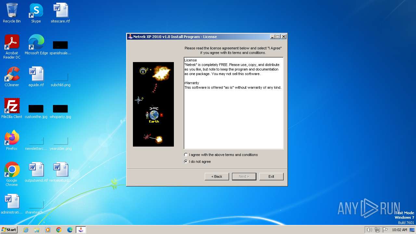
Task: Exit the Netrek installer via Exit button
Action: [271, 176]
